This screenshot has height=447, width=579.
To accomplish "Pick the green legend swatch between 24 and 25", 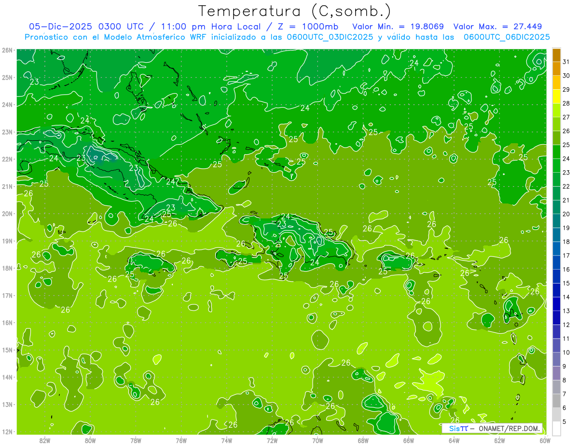I will pyautogui.click(x=556, y=151).
